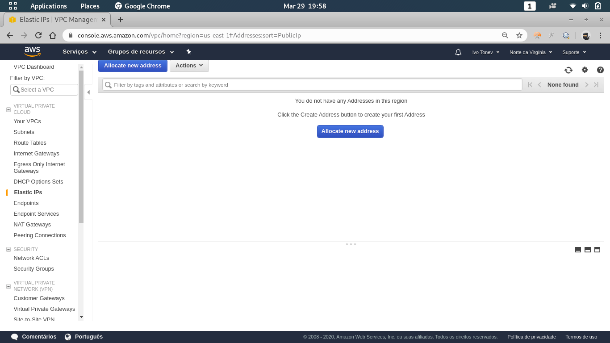Image resolution: width=610 pixels, height=343 pixels.
Task: Click top-left Allocate new address button
Action: click(133, 66)
